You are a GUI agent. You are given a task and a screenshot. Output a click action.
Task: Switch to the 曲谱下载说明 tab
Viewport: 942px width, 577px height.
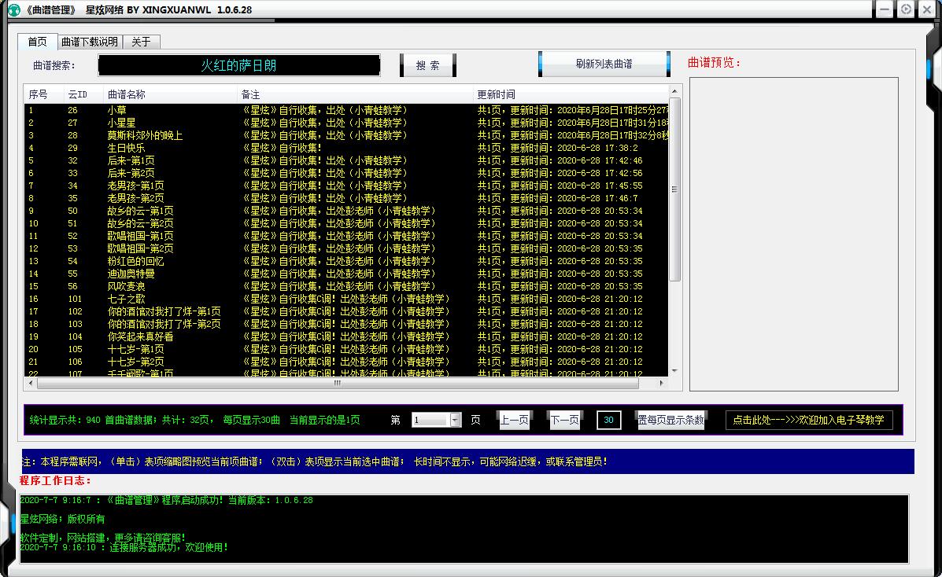(89, 42)
